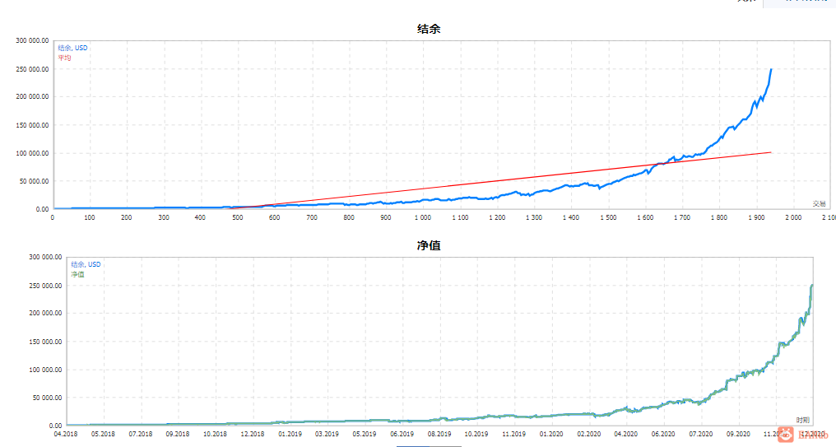
Task: Select 结余, USD legend in the 结余 chart
Action: pos(72,48)
